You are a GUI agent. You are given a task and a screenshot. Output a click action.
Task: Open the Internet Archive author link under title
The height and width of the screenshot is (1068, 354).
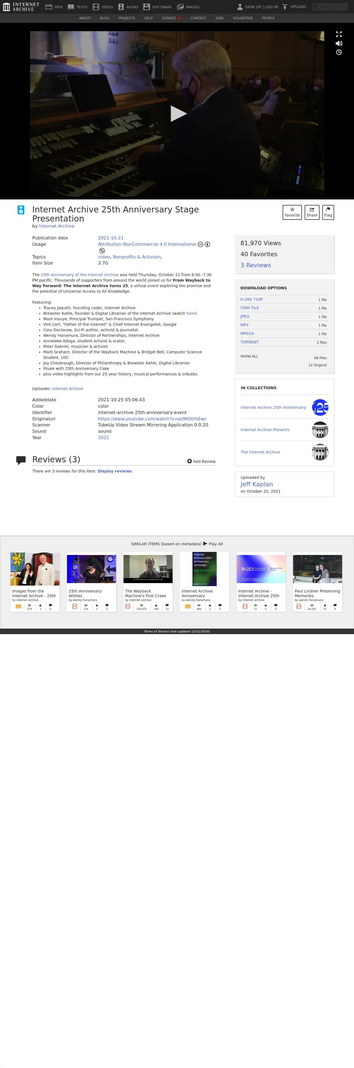57,226
